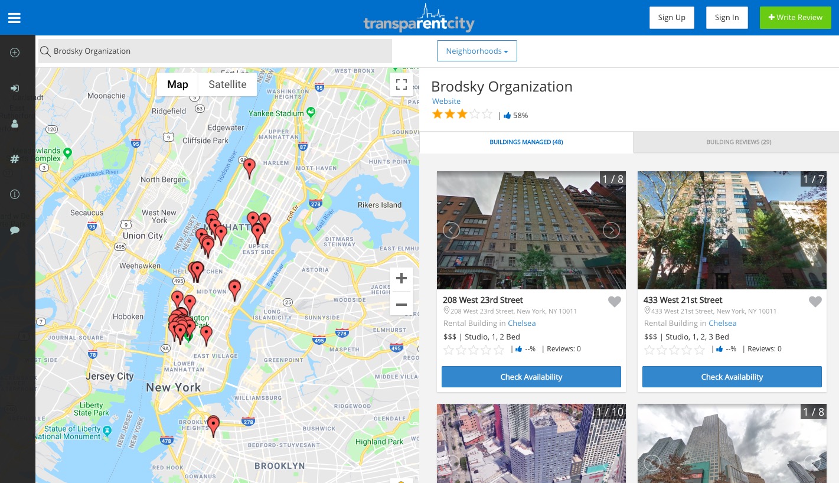
Task: Click the search magnifier icon
Action: tap(45, 51)
